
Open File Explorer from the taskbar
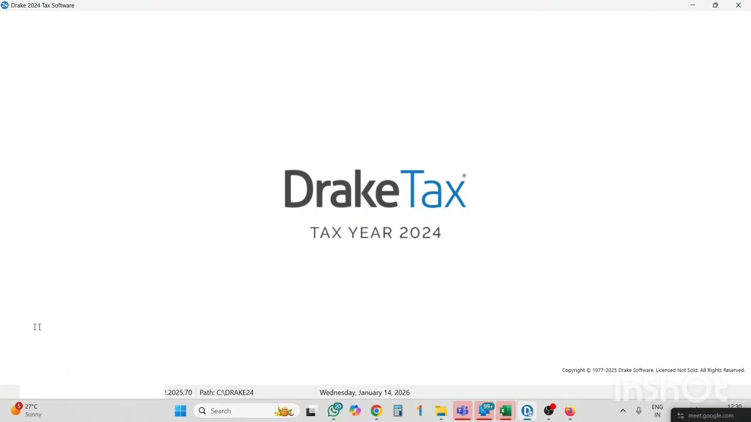click(441, 411)
